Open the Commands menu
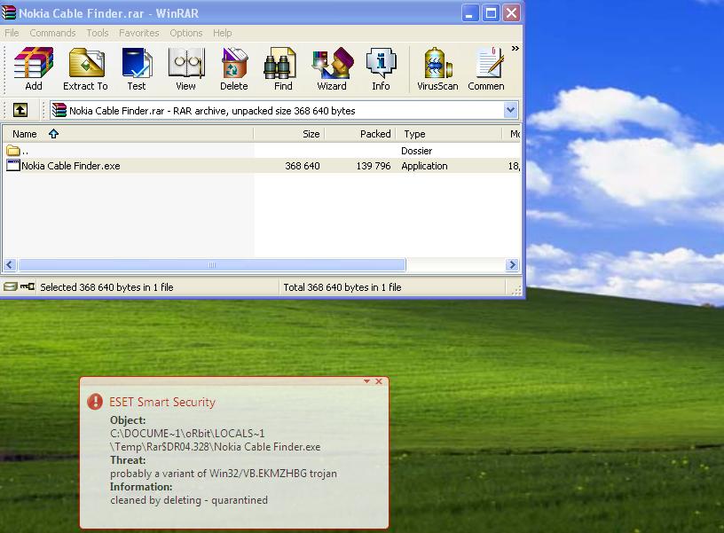Image resolution: width=724 pixels, height=533 pixels. coord(52,33)
